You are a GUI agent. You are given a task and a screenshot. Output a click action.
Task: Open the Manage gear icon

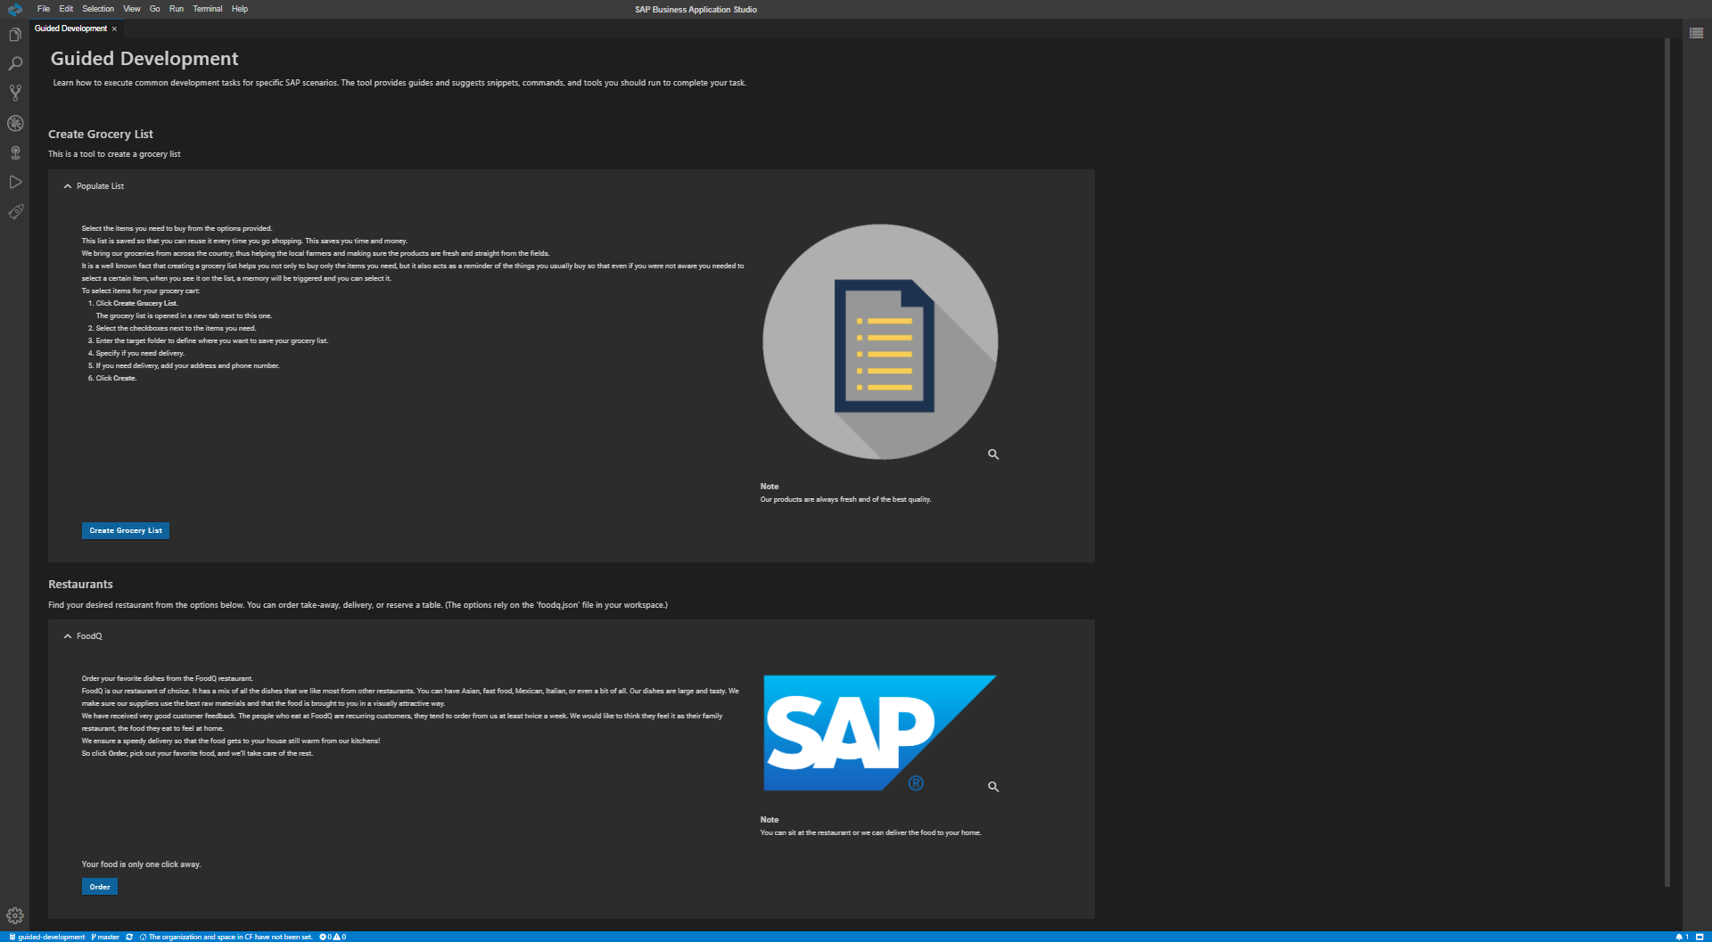click(x=15, y=915)
